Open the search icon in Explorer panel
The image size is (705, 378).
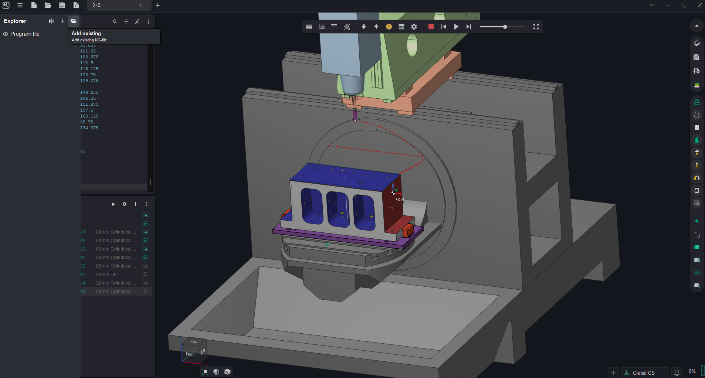click(x=115, y=21)
